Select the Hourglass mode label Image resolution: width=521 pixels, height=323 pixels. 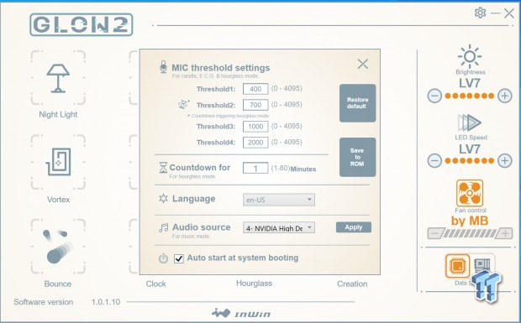click(254, 284)
